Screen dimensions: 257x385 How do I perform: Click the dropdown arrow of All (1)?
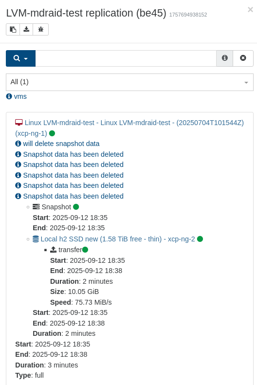(246, 83)
